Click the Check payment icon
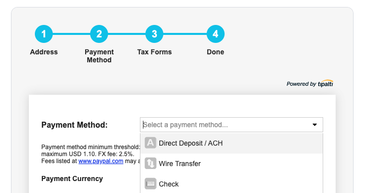Screen dimensions: 368x193 pos(150,184)
